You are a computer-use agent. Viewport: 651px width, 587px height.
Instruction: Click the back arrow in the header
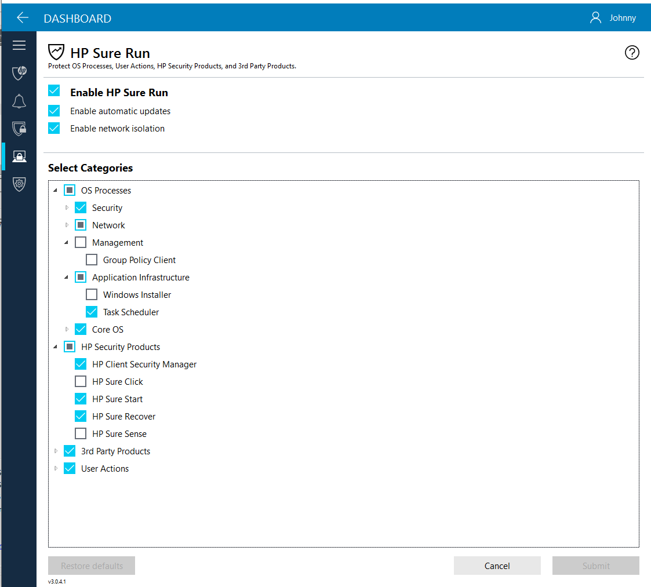(x=21, y=17)
